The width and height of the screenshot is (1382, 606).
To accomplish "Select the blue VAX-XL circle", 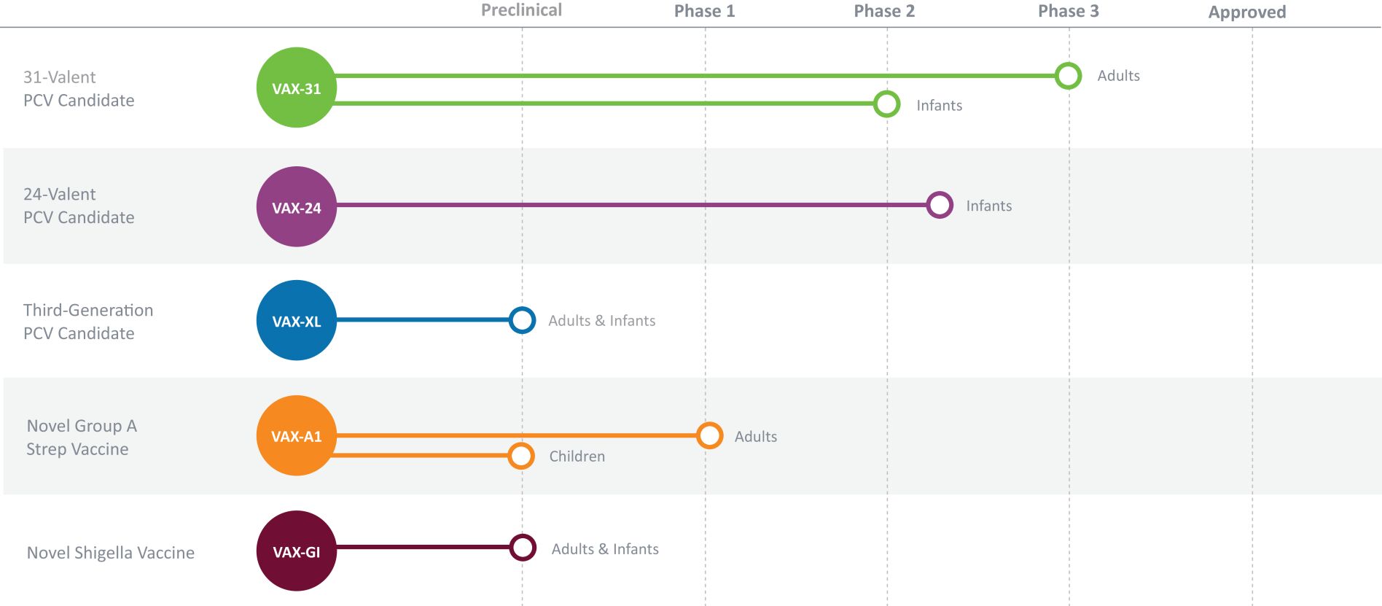I will [297, 320].
